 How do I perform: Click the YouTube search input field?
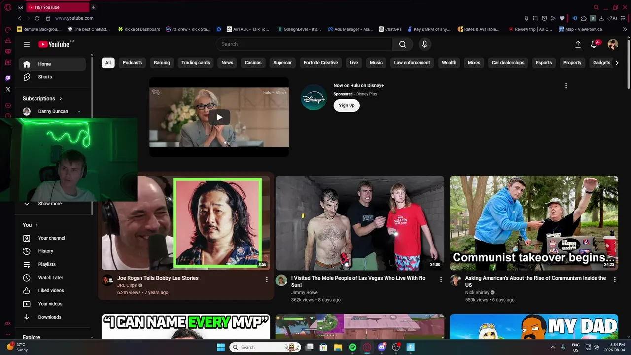pyautogui.click(x=304, y=44)
